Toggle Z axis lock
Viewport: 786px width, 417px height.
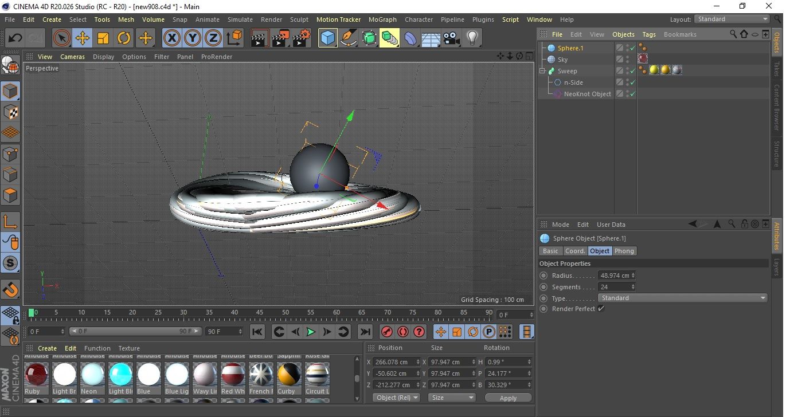(213, 38)
